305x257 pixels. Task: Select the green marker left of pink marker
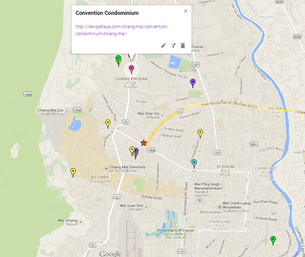coord(118,59)
